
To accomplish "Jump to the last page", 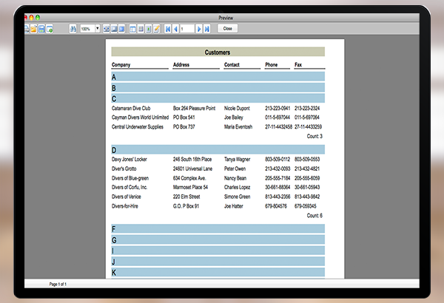I will 207,28.
